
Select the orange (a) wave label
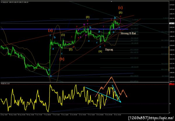[x=50, y=30]
